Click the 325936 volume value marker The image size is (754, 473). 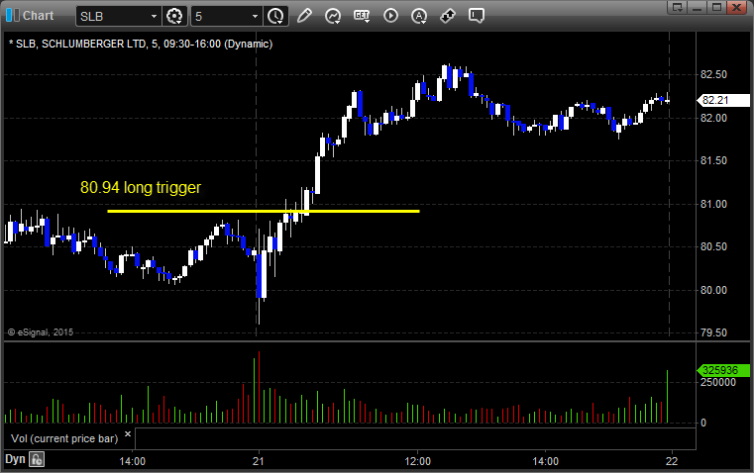pyautogui.click(x=722, y=370)
